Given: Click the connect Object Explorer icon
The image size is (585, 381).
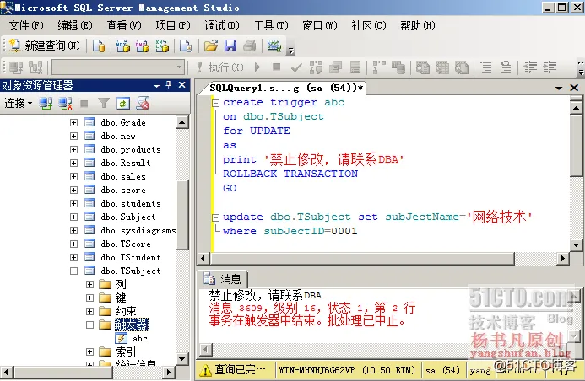Looking at the screenshot, I should (x=46, y=103).
